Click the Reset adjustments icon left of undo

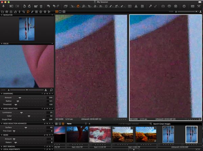[x=48, y=6]
